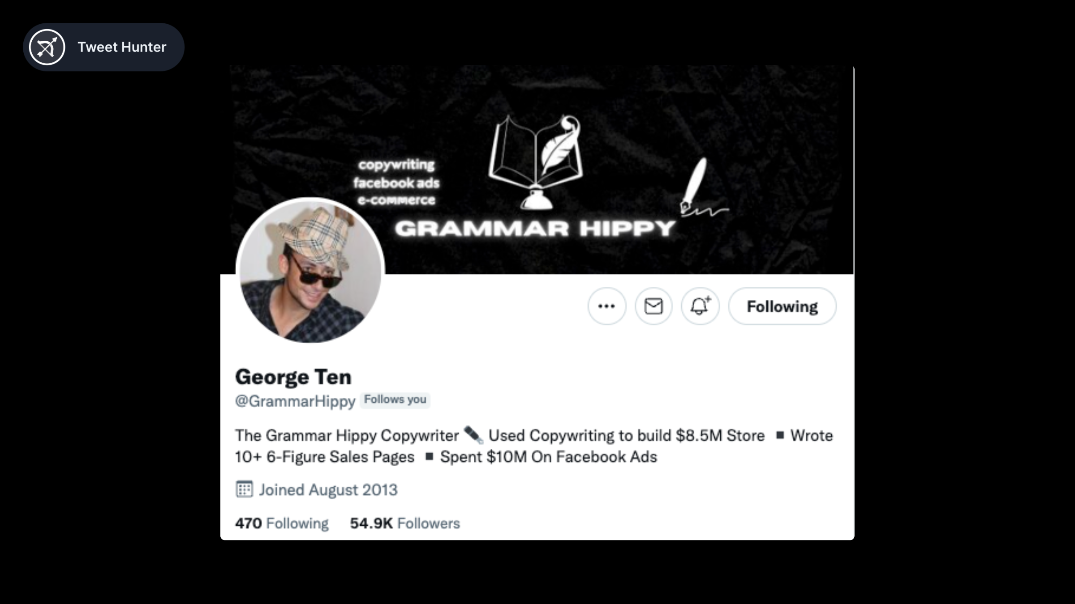The width and height of the screenshot is (1075, 604).
Task: Click the calendar icon beside Joined date
Action: coord(244,489)
